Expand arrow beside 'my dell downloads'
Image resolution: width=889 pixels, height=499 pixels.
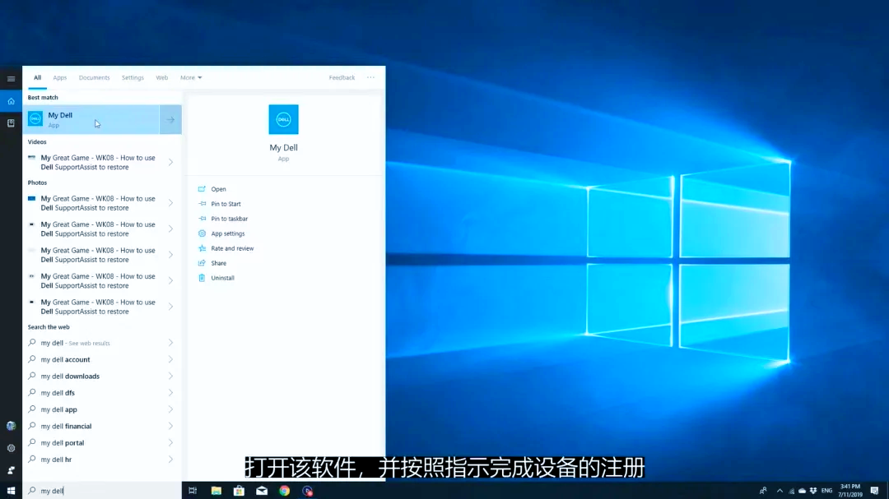pyautogui.click(x=170, y=376)
